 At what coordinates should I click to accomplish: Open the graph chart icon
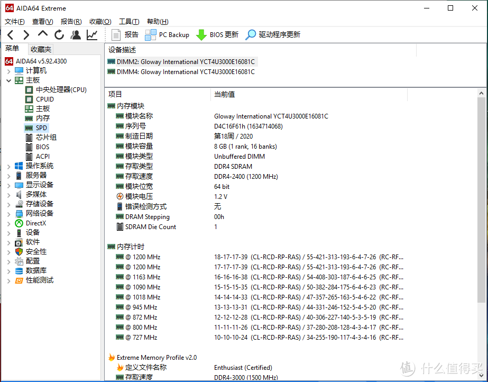[x=92, y=34]
